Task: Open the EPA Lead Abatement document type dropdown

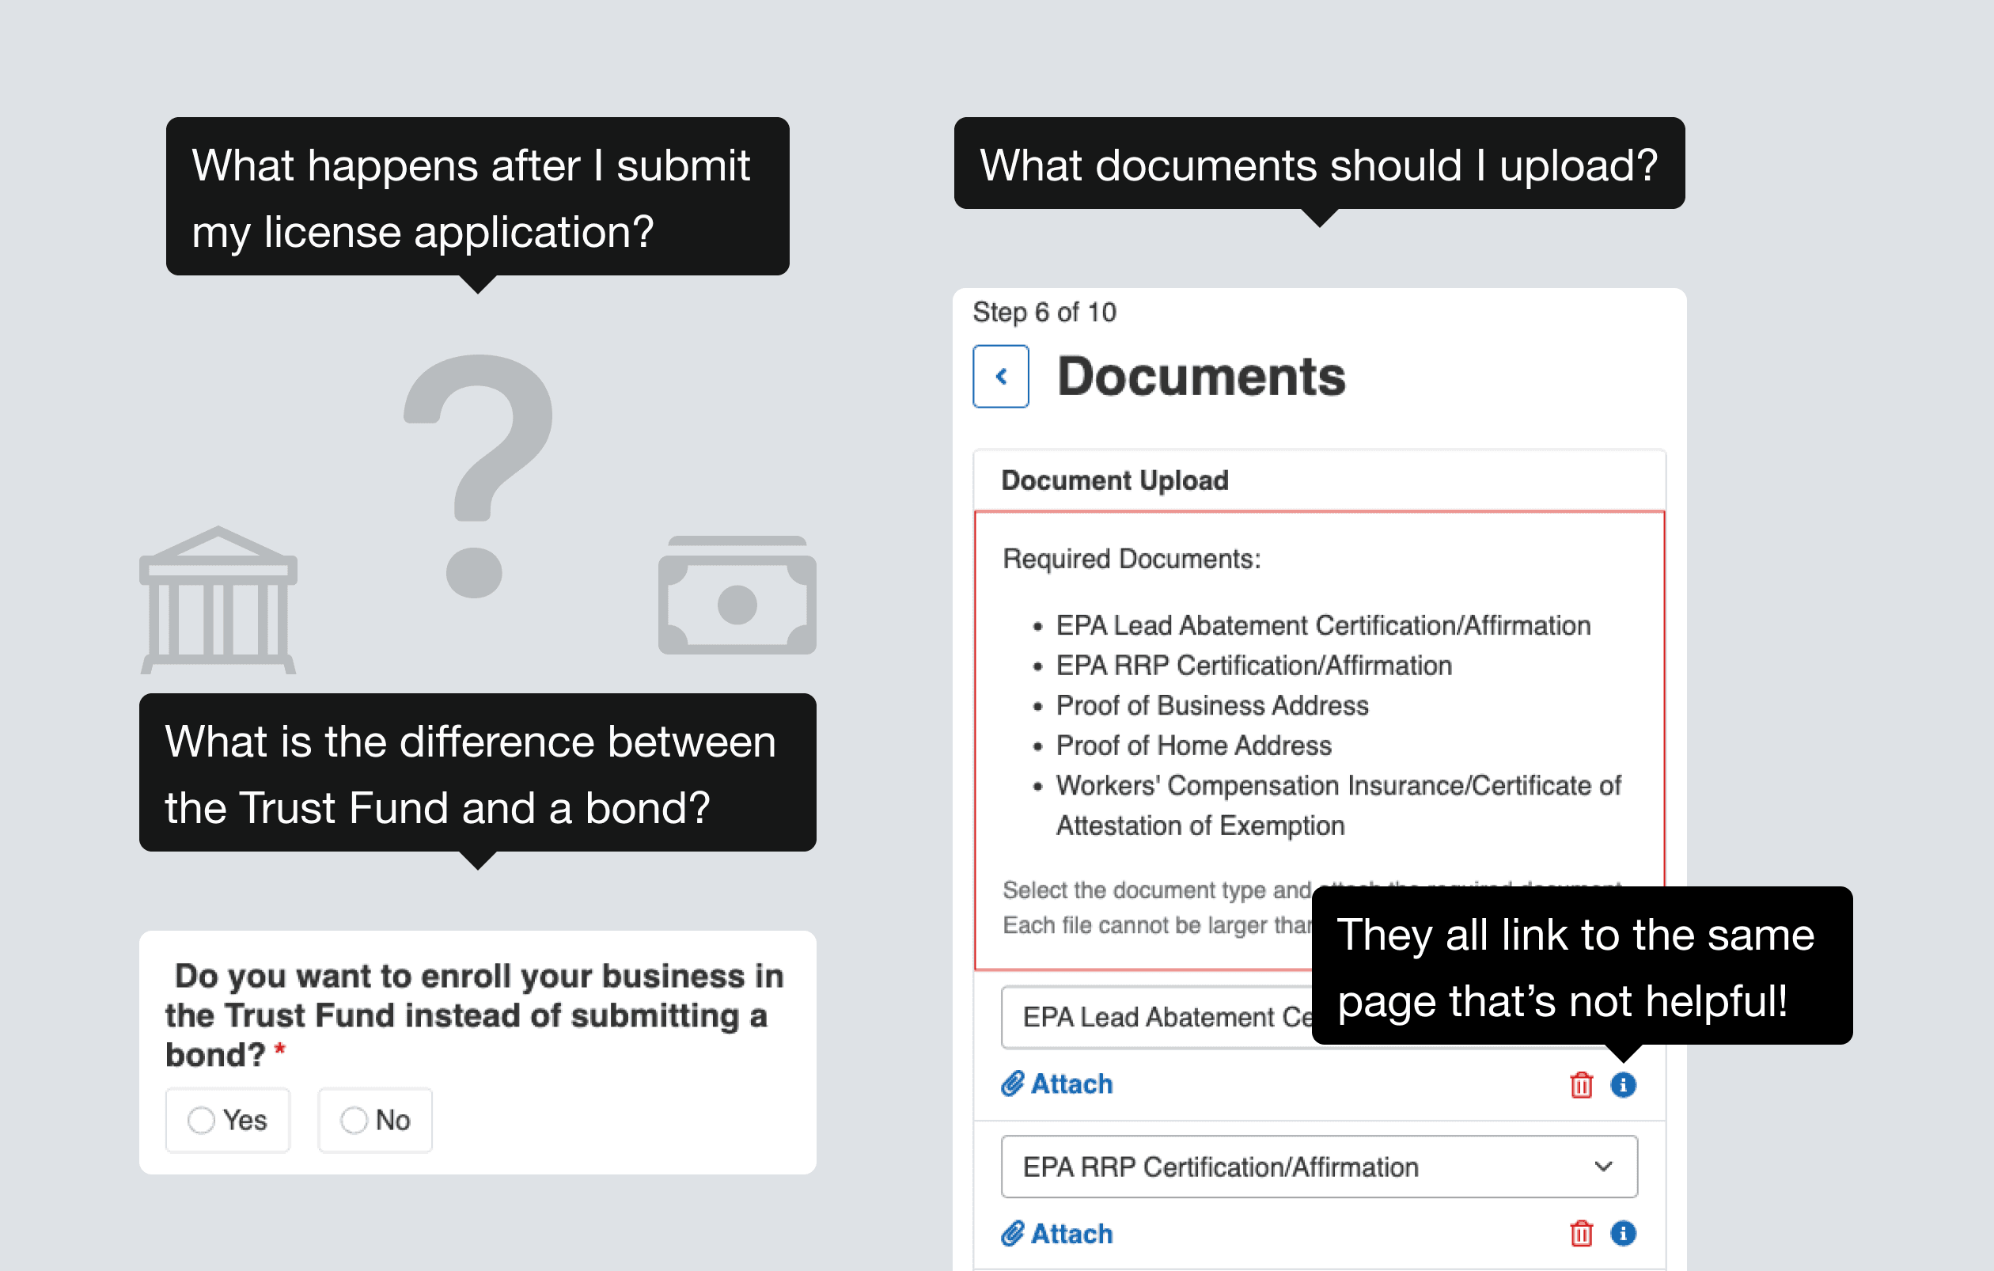Action: [x=1159, y=1018]
